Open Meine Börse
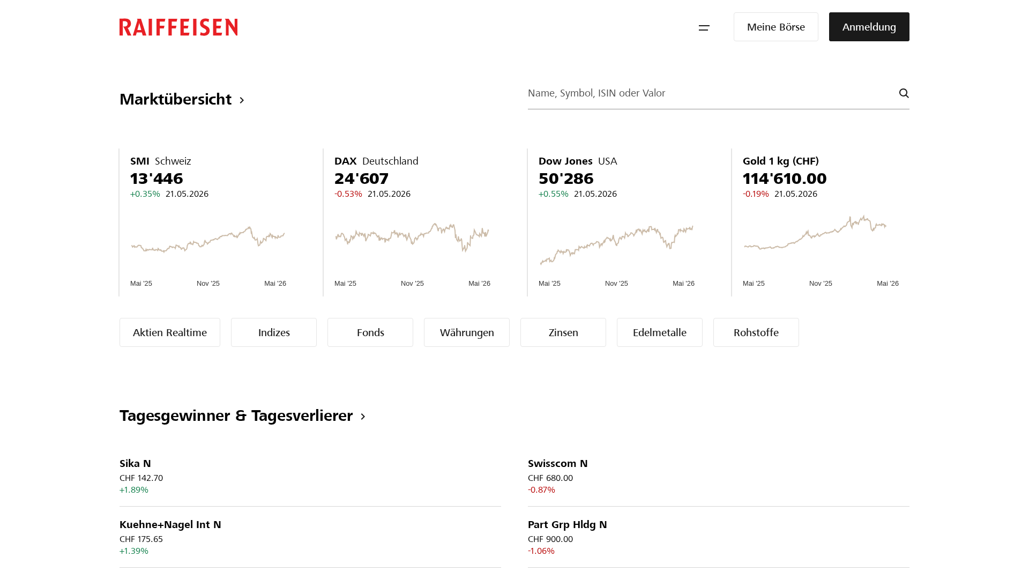This screenshot has height=579, width=1029. pos(776,27)
